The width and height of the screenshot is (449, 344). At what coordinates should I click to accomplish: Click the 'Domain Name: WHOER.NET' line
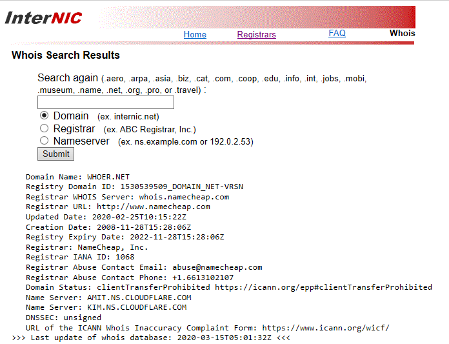(77, 177)
